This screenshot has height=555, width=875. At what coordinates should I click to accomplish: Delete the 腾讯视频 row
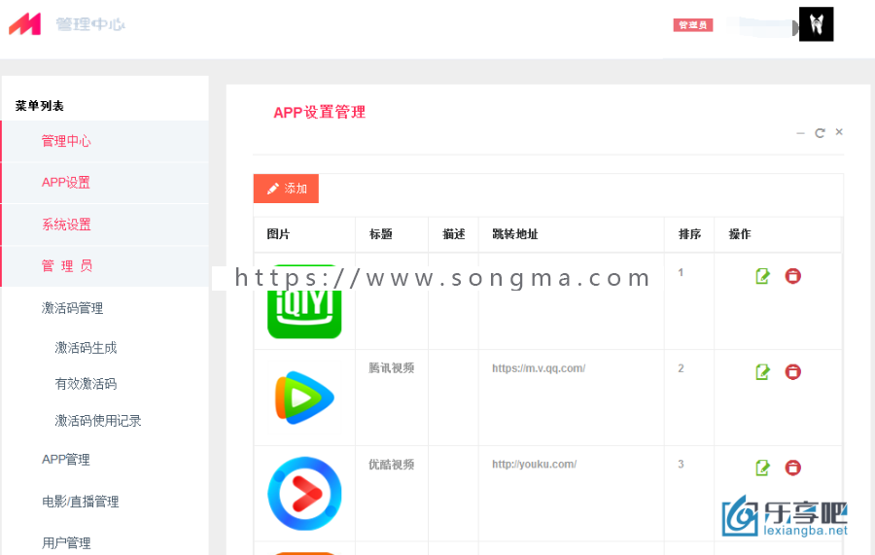point(793,371)
